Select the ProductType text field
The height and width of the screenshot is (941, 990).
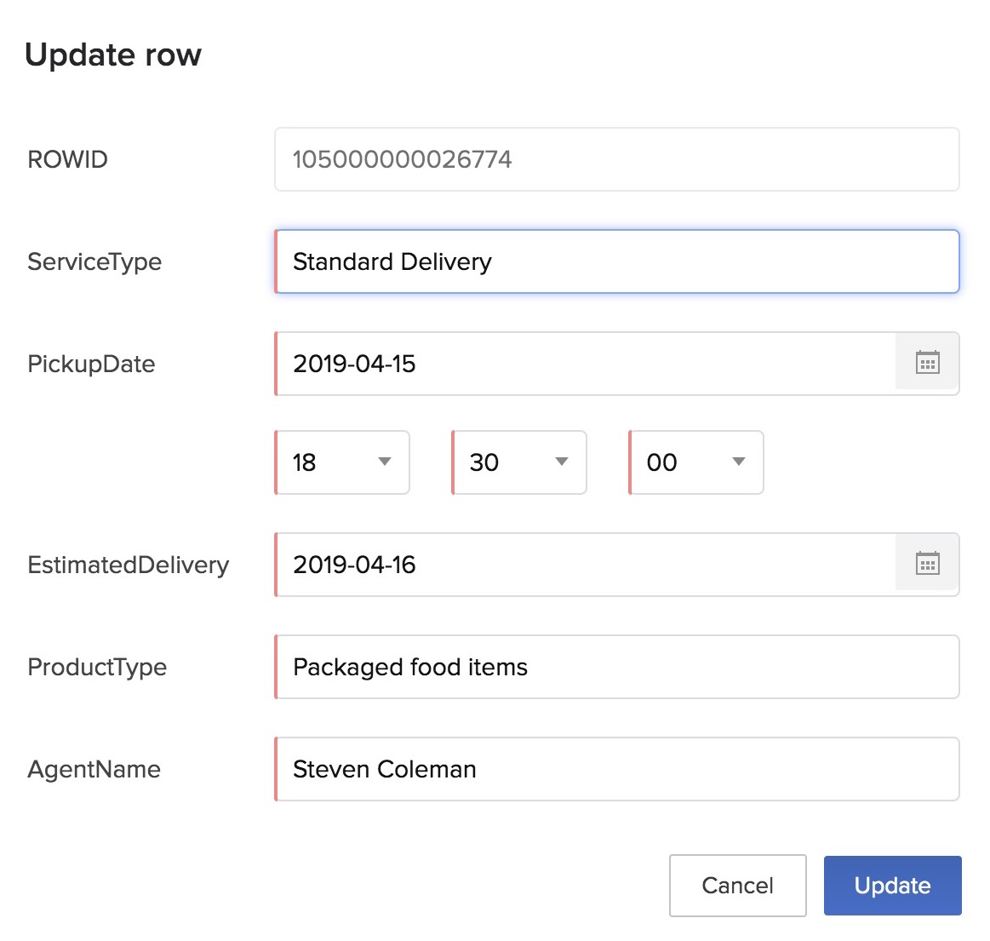point(616,667)
